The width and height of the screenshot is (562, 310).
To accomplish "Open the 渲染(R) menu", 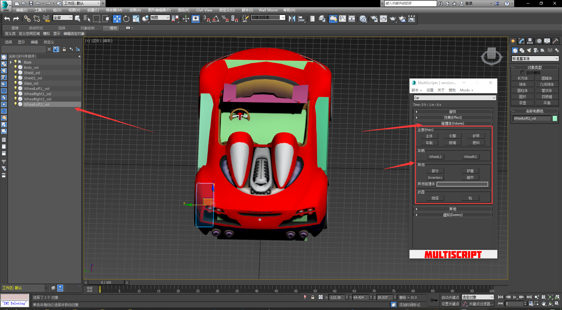I will tap(183, 10).
